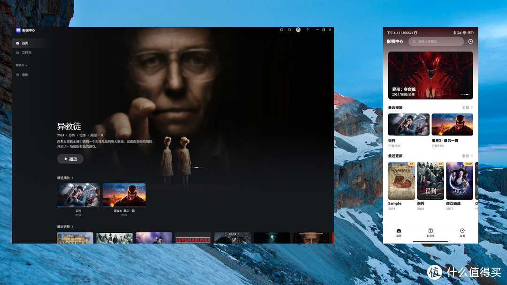The height and width of the screenshot is (285, 507).
Task: Click the 异教徒 description paragraph text
Action: [x=105, y=144]
